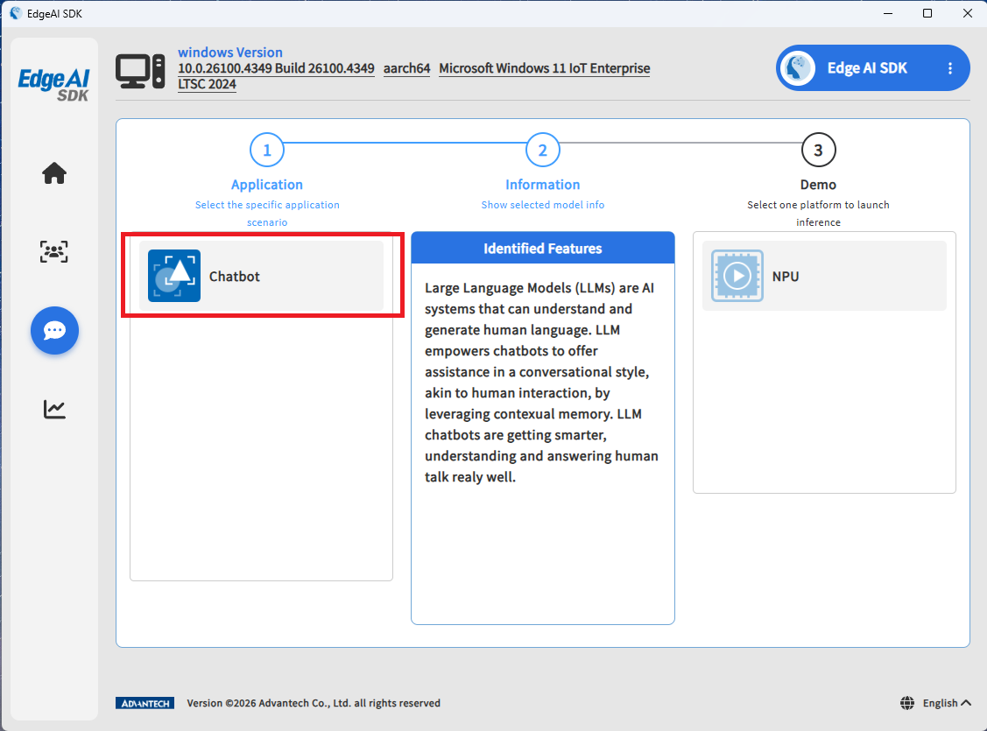Click 'Select the specific application scenario' text
This screenshot has width=987, height=731.
point(267,214)
